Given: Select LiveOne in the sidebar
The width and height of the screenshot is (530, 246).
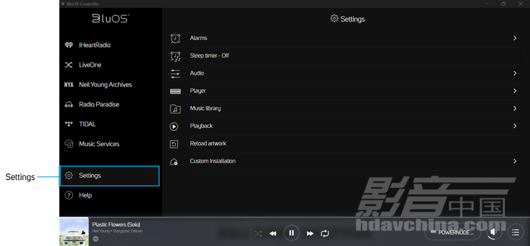Looking at the screenshot, I should [x=90, y=65].
